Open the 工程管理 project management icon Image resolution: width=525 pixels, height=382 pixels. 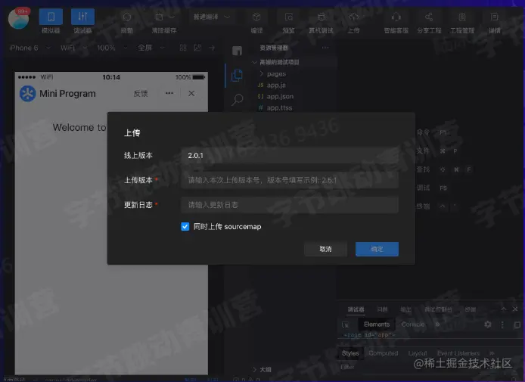(x=462, y=17)
